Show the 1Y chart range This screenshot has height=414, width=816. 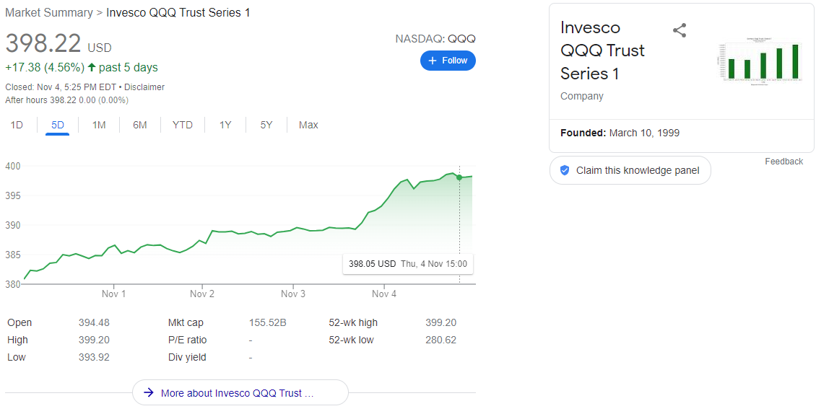coord(225,125)
